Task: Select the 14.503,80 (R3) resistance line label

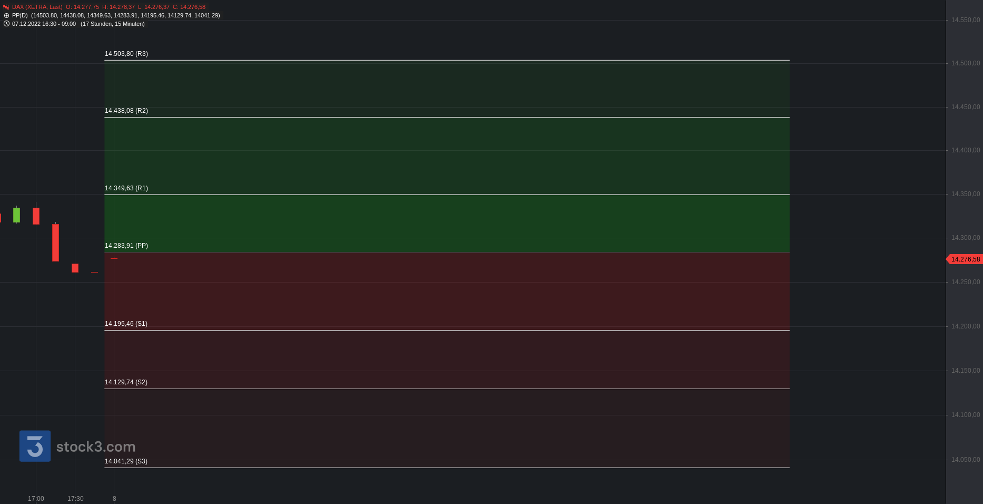Action: 126,54
